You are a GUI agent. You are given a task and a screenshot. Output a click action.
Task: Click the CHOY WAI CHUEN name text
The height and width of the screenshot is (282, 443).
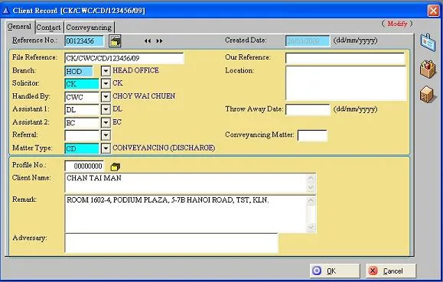144,96
